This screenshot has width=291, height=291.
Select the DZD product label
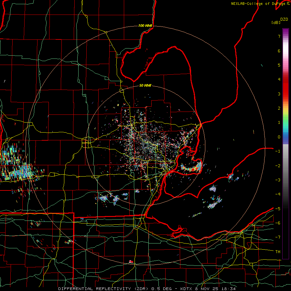click(284, 19)
